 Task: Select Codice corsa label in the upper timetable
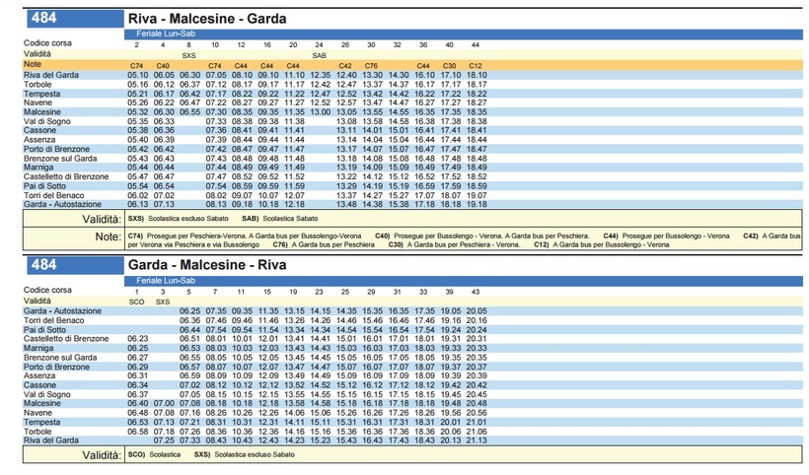coord(47,43)
